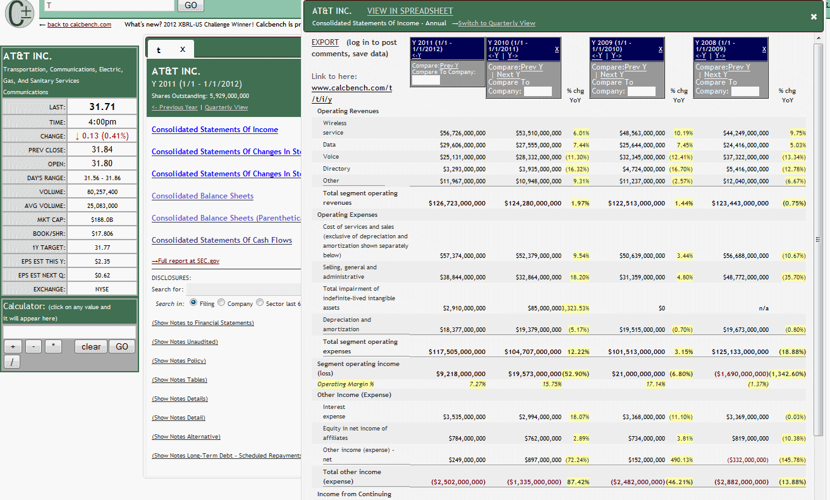
Task: Clear the calculator
Action: point(91,346)
